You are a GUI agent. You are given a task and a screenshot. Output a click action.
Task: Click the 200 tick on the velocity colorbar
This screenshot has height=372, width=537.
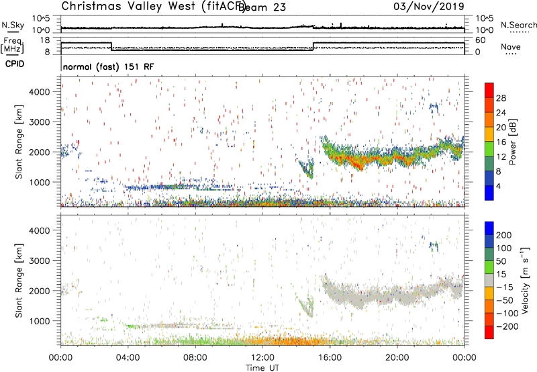tap(504, 235)
